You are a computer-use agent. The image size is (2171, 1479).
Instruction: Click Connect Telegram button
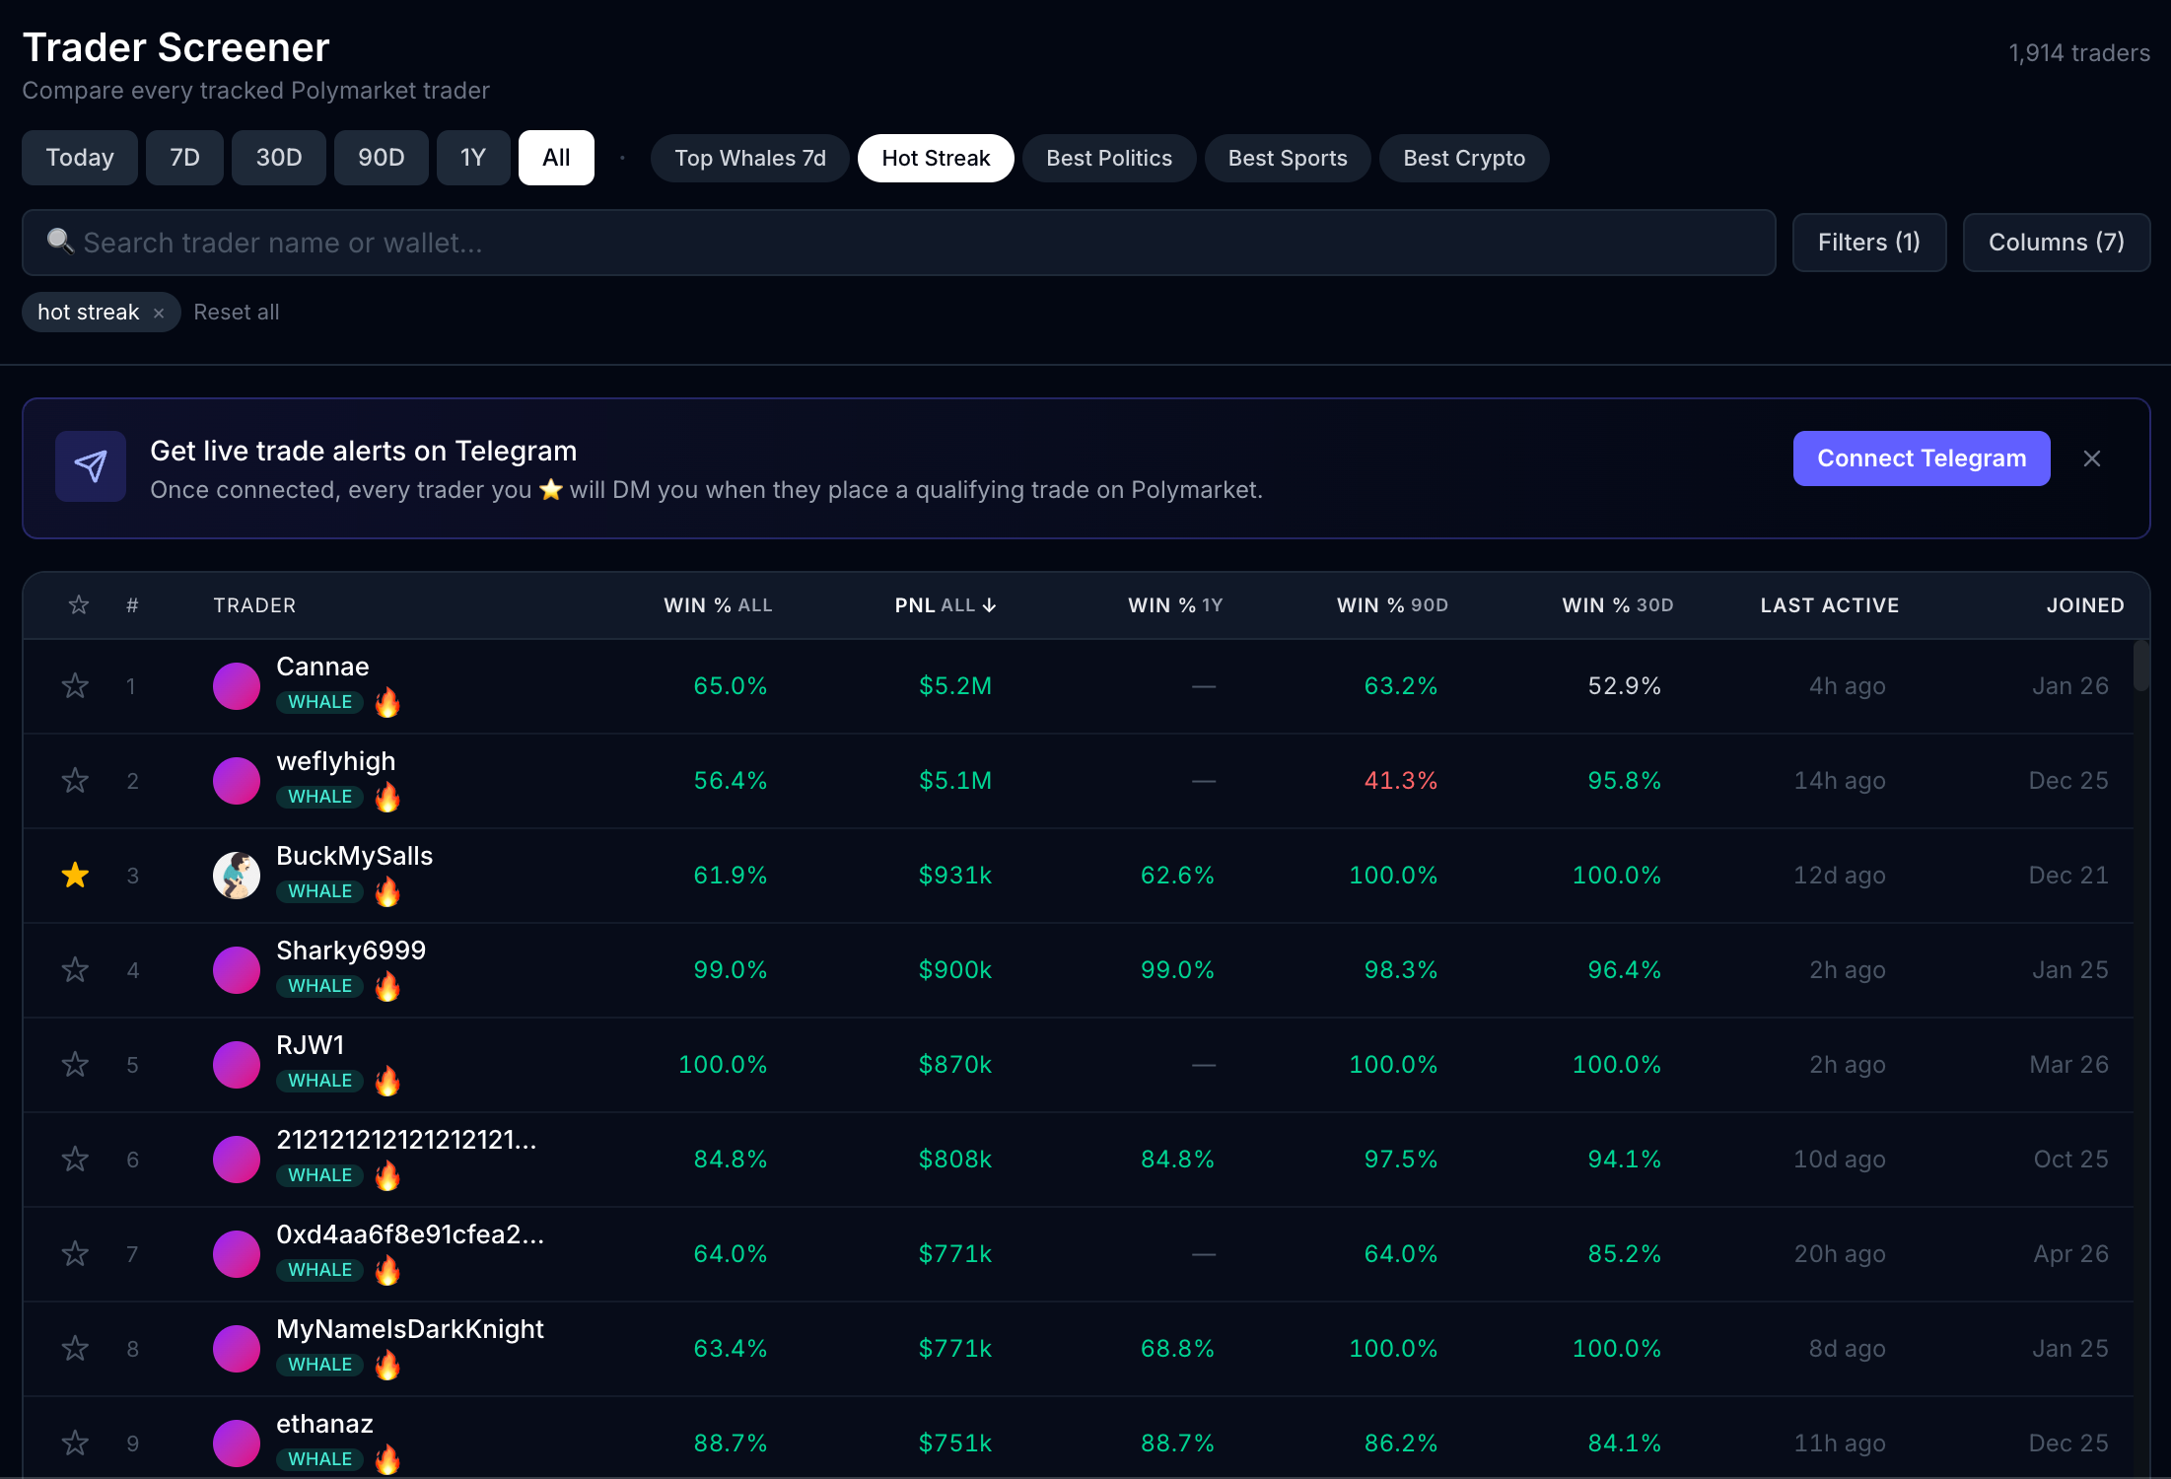coord(1922,458)
